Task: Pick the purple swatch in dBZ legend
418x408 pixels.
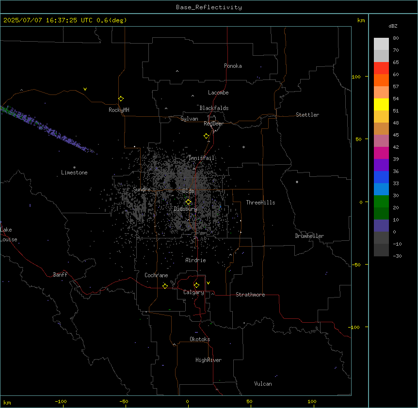Action: point(381,165)
